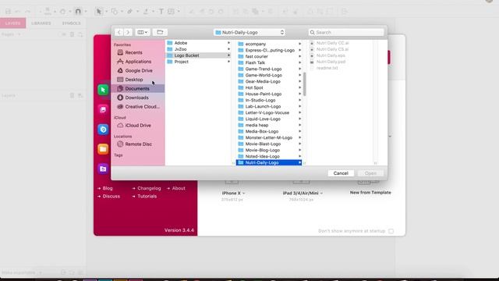Select Desktop in the sidebar
The width and height of the screenshot is (499, 281).
point(134,80)
